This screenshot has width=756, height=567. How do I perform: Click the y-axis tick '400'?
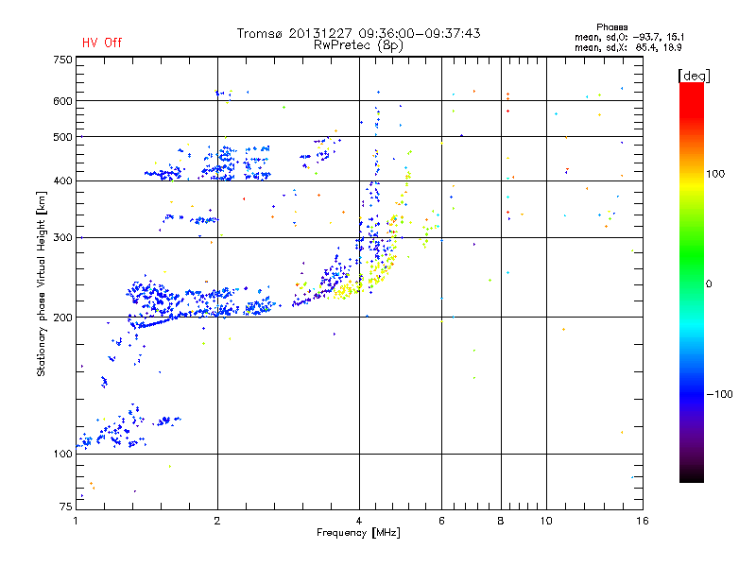click(x=62, y=180)
